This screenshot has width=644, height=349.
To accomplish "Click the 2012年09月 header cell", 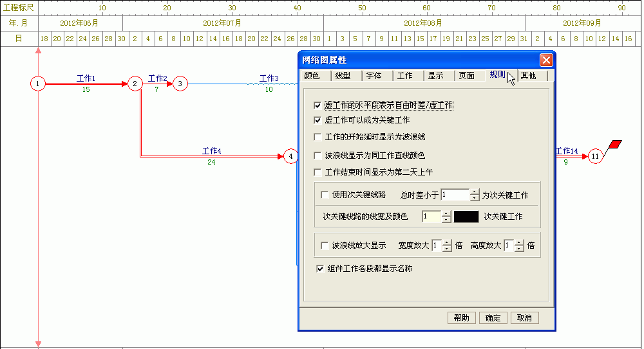I will tap(583, 23).
